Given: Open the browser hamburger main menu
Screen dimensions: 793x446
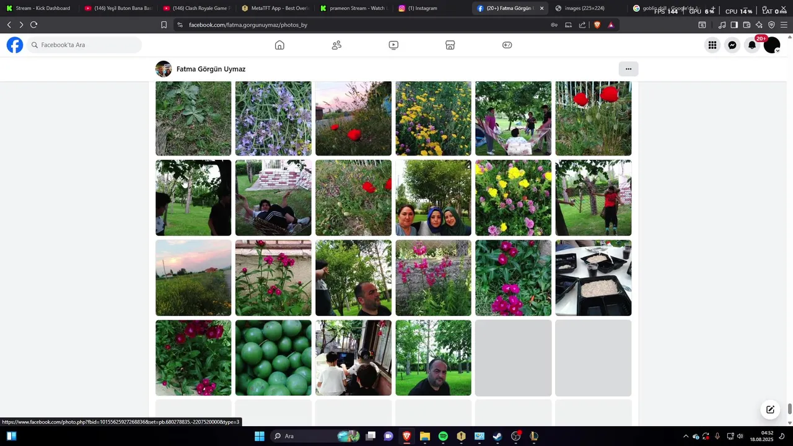Looking at the screenshot, I should pos(784,25).
